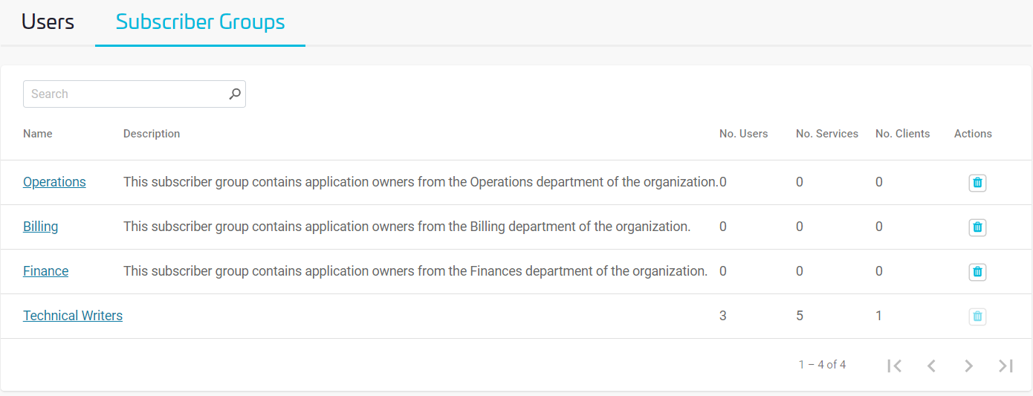
Task: Click the search magnifier icon
Action: point(235,94)
